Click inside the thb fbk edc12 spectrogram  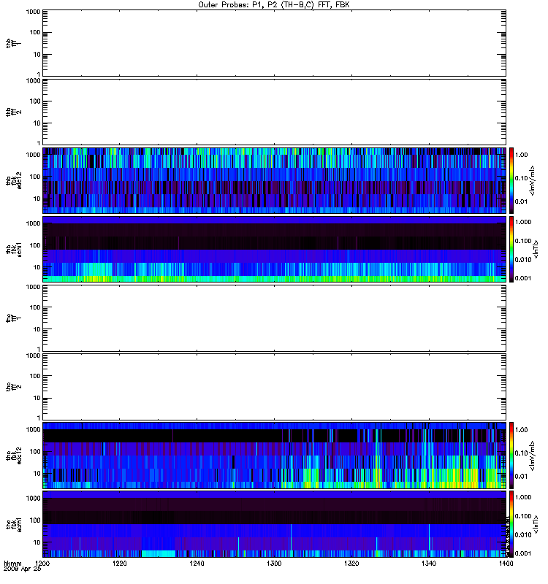(274, 180)
